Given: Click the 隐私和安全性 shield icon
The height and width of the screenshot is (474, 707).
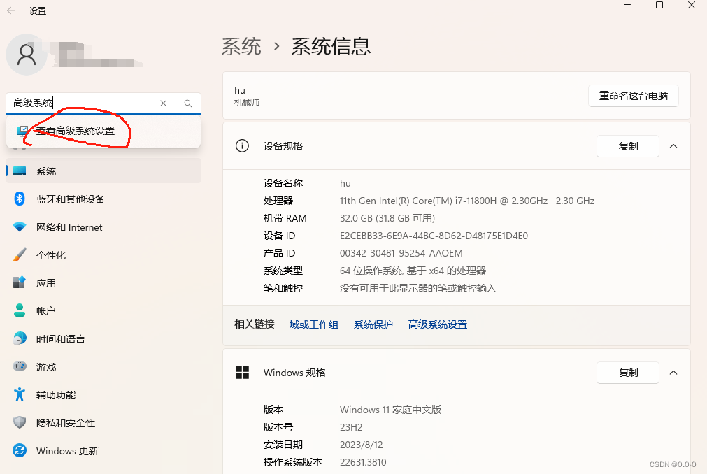Looking at the screenshot, I should (20, 422).
